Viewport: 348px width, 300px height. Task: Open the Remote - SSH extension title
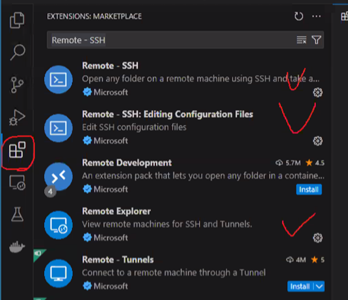coord(110,66)
